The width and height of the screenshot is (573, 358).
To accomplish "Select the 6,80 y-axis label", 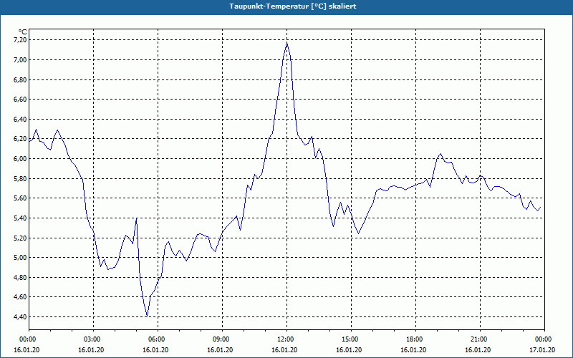I will [x=20, y=79].
